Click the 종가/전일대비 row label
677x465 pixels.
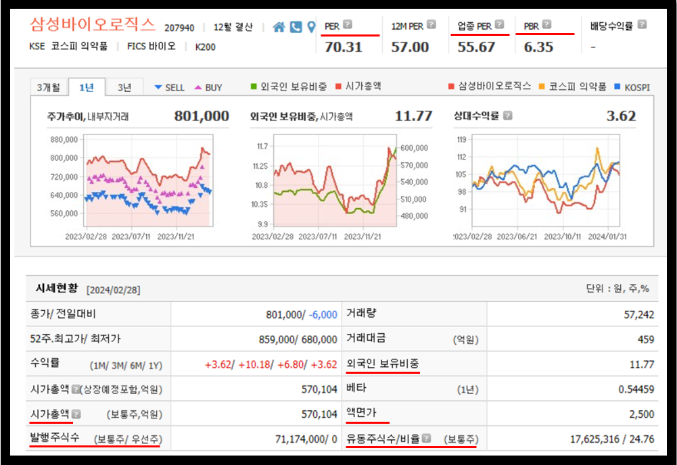tap(63, 314)
